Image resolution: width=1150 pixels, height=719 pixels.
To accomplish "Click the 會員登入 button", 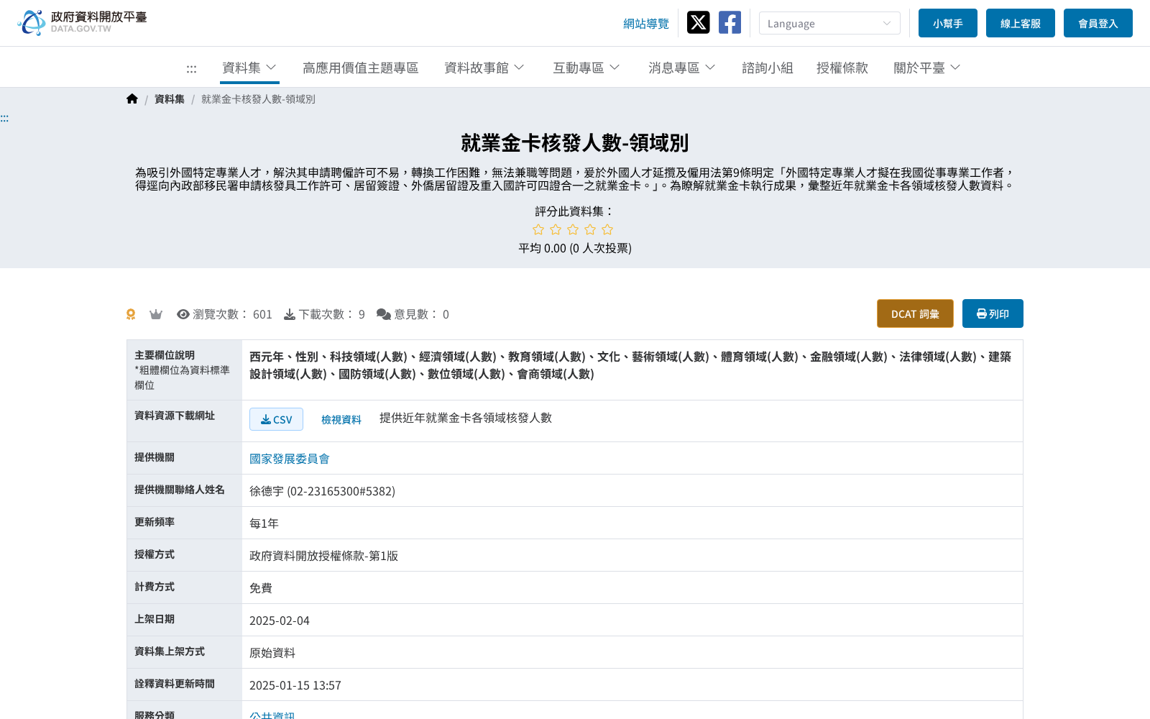I will pyautogui.click(x=1098, y=23).
